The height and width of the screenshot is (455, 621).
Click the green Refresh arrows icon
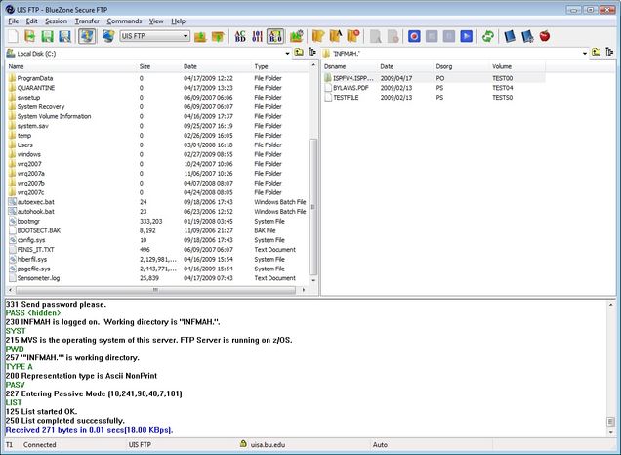point(488,36)
